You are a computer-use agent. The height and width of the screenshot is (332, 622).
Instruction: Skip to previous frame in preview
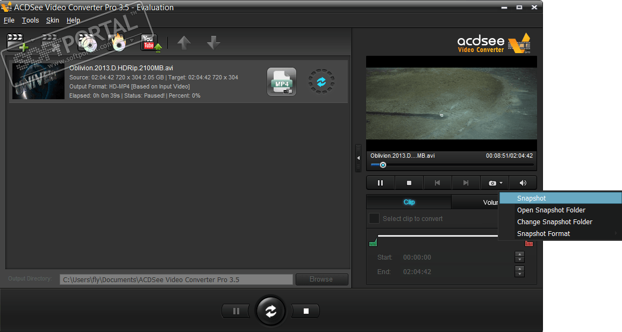(x=437, y=183)
